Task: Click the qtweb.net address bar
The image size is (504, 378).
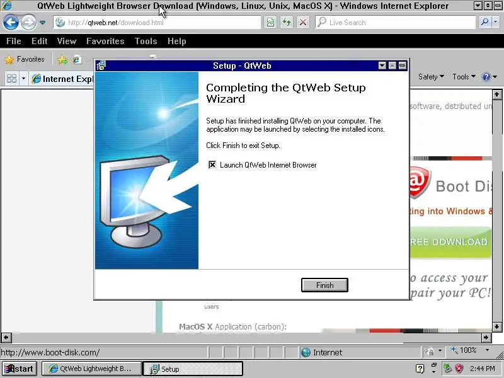Action: [x=157, y=23]
